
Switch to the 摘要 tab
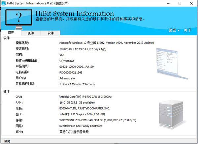pyautogui.click(x=11, y=33)
